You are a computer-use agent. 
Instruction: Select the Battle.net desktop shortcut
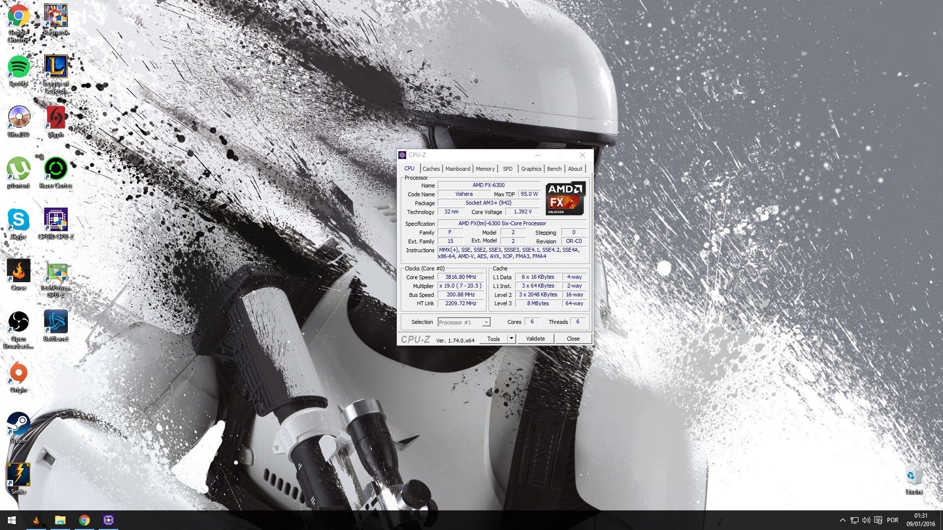(x=55, y=326)
